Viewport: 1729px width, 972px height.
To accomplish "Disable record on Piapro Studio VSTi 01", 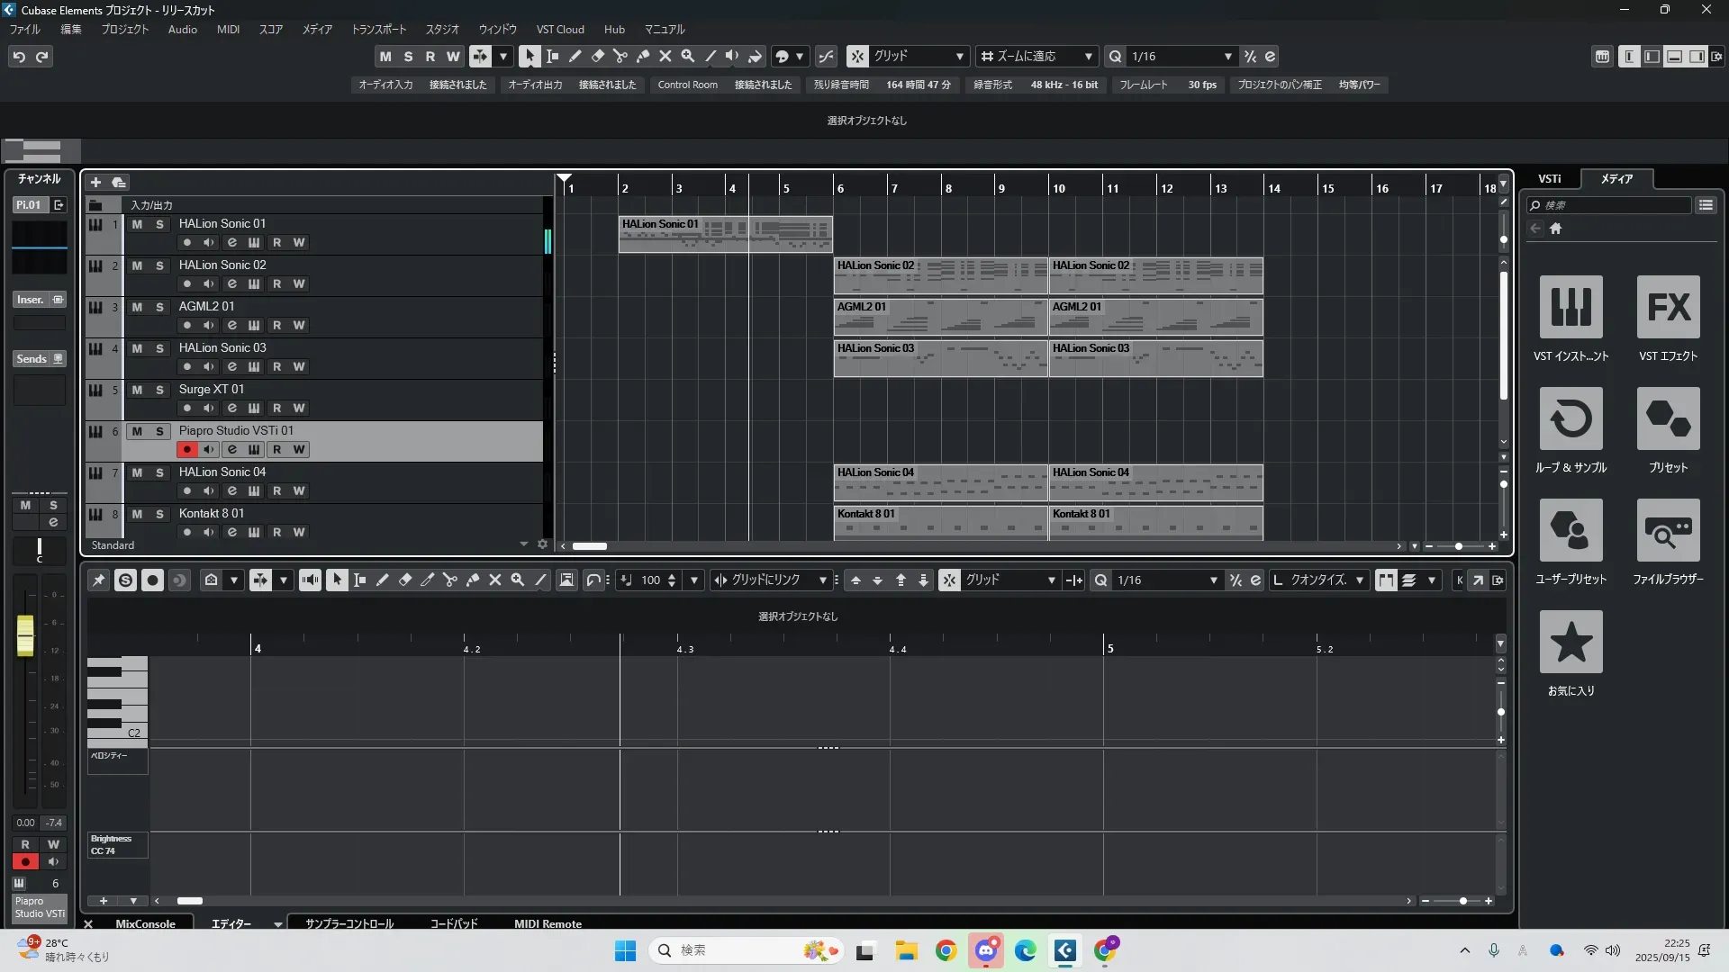I will [186, 449].
